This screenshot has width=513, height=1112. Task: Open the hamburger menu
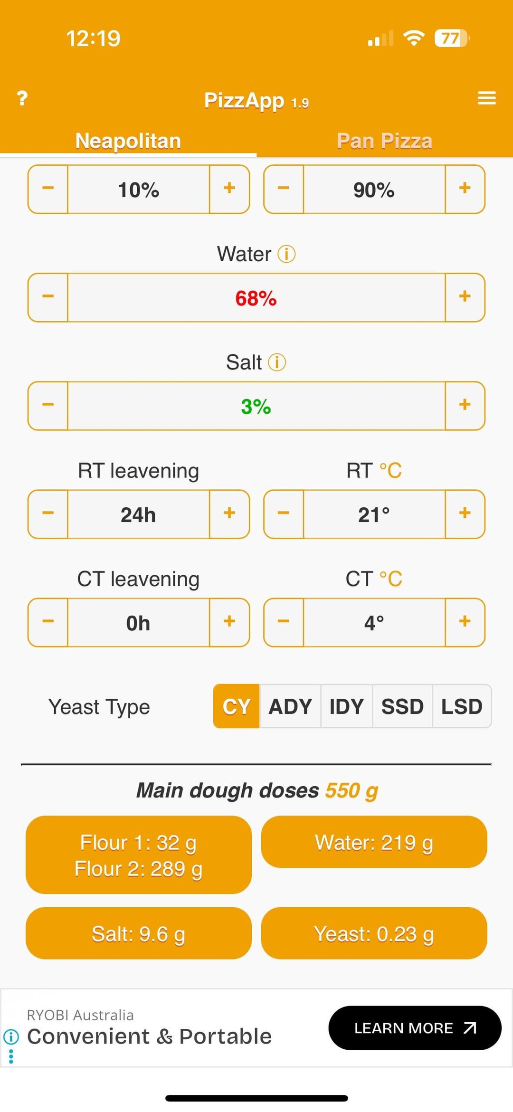point(486,98)
